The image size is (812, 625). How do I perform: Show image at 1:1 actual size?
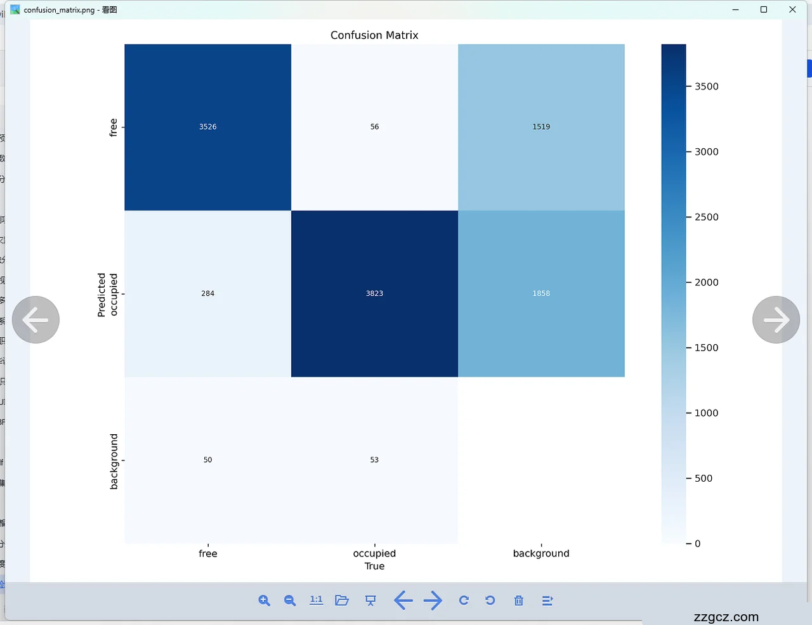click(x=316, y=600)
